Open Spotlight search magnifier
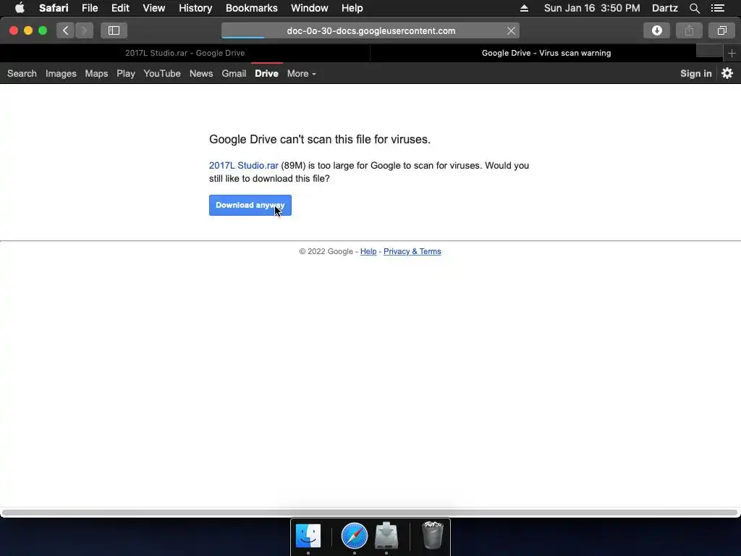741x556 pixels. 694,8
